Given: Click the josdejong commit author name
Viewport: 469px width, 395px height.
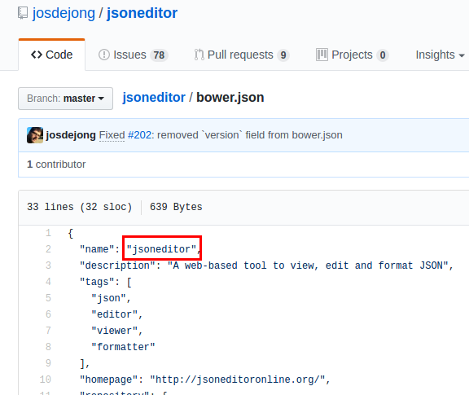Looking at the screenshot, I should tap(71, 135).
